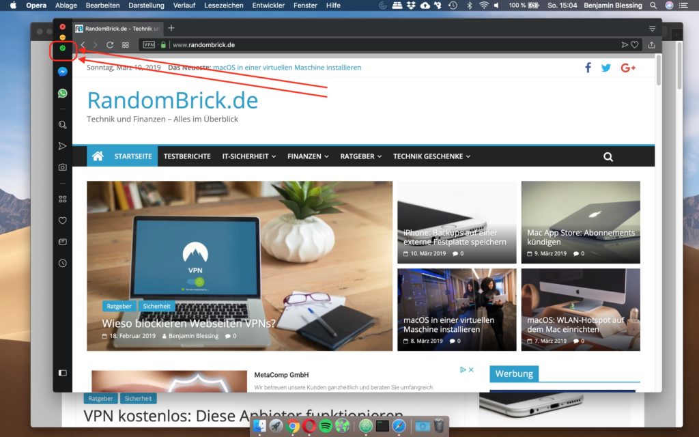The width and height of the screenshot is (699, 437).
Task: Click the Ratgeber tag on VPN article
Action: point(119,306)
